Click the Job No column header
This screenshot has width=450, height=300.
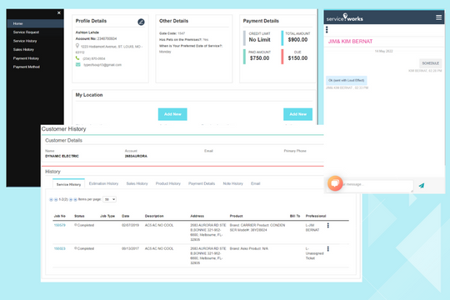(60, 216)
